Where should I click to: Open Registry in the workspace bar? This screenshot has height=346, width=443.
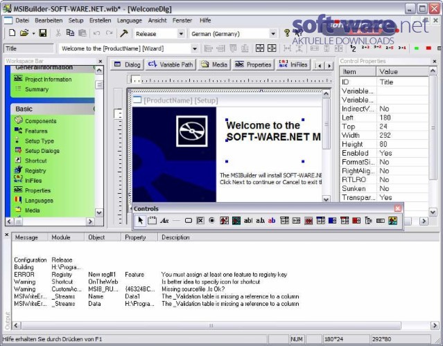(x=35, y=171)
